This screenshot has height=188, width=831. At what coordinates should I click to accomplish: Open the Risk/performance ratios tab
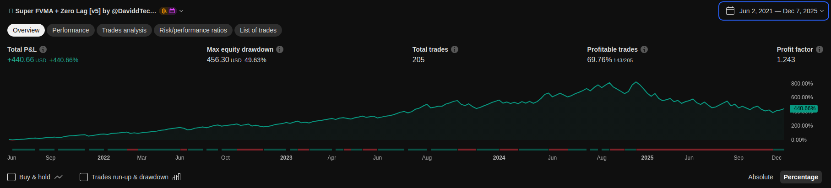coord(193,30)
